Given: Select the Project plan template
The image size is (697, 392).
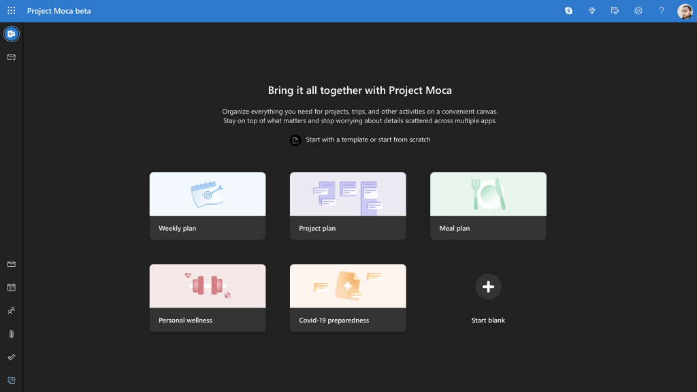Looking at the screenshot, I should coord(348,206).
